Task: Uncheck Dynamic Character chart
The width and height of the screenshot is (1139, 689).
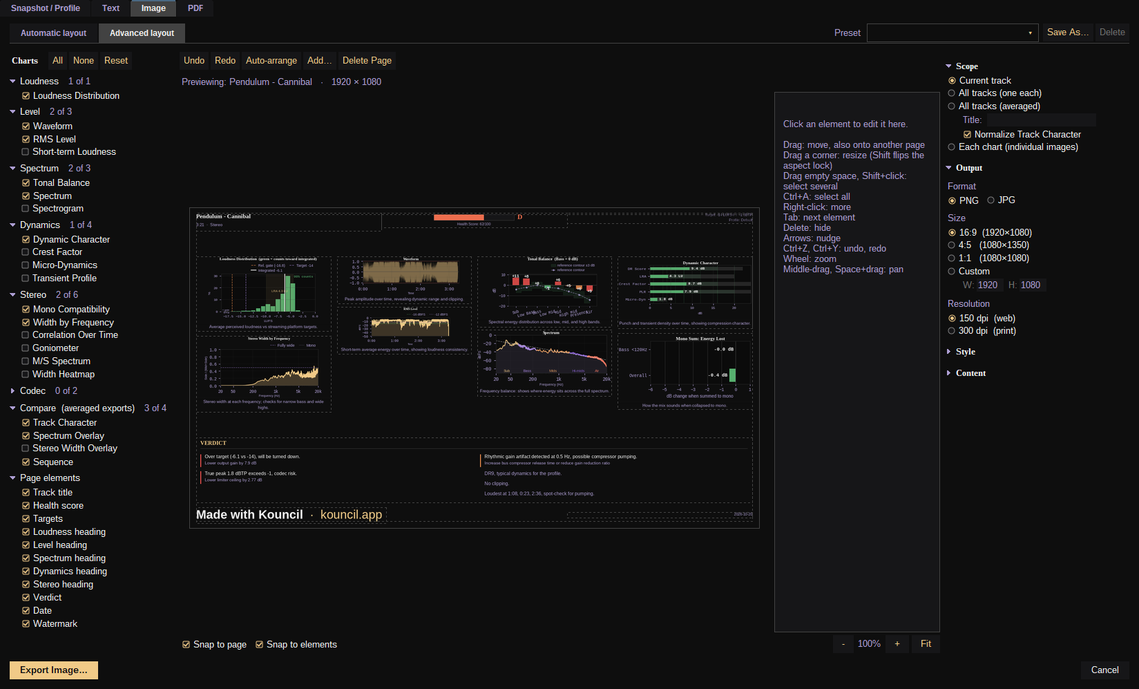Action: pos(26,240)
